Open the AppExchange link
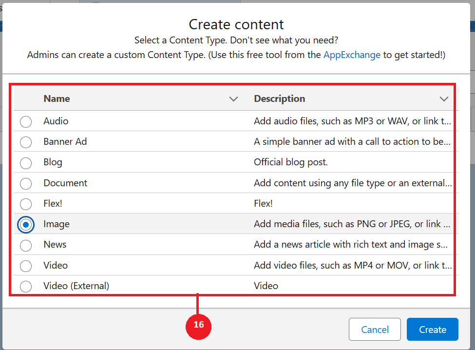Viewport: 475px width, 350px height. [x=352, y=55]
